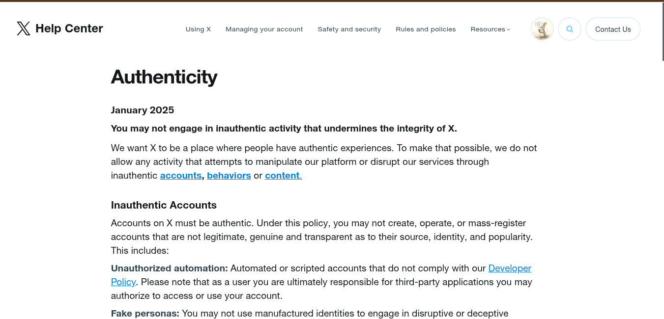
Task: Click the Inauthentic Accounts section heading
Action: coord(164,205)
